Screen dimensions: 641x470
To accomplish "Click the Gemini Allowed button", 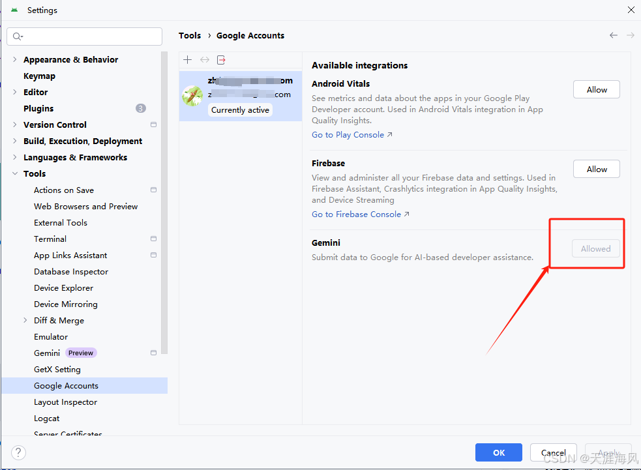I will coord(595,248).
